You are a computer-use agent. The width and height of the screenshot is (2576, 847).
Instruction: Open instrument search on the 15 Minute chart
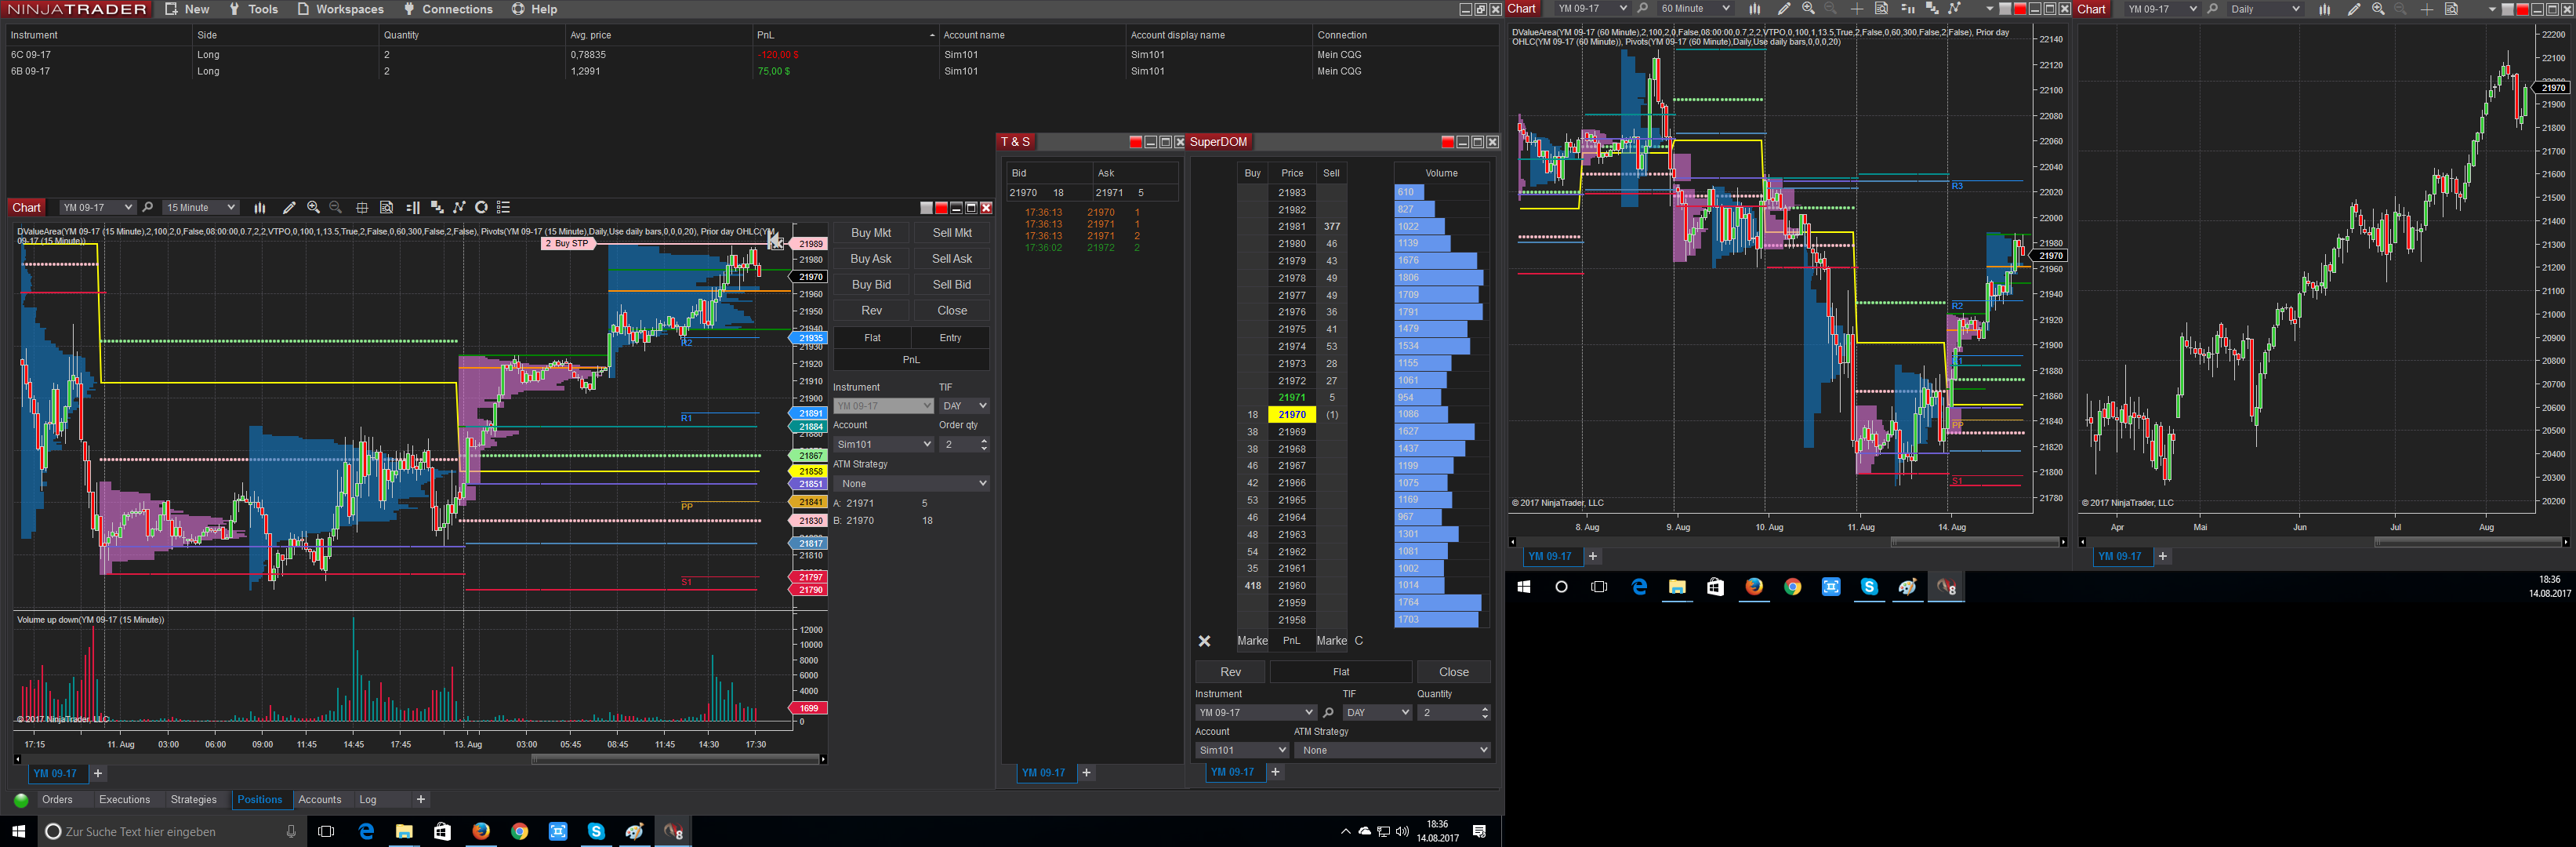(x=148, y=208)
